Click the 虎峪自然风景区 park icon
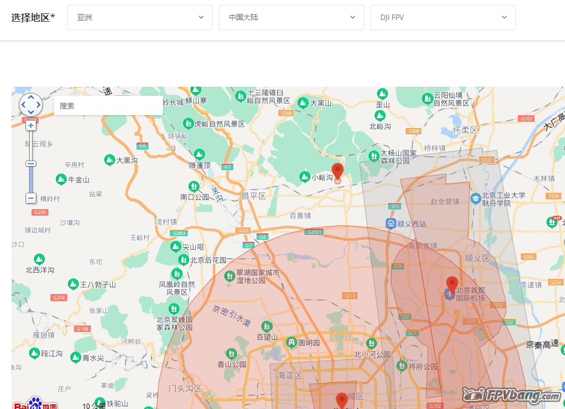The image size is (565, 409). pyautogui.click(x=188, y=124)
